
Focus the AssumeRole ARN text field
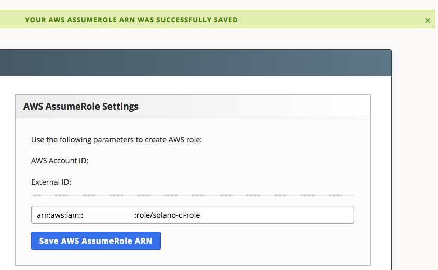click(x=193, y=215)
